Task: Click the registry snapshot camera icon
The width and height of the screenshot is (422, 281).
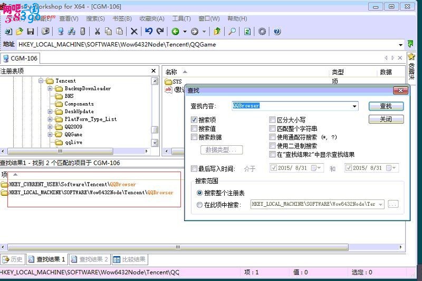Action: 45,32
